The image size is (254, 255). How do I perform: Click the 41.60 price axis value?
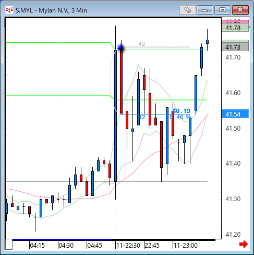pos(233,93)
